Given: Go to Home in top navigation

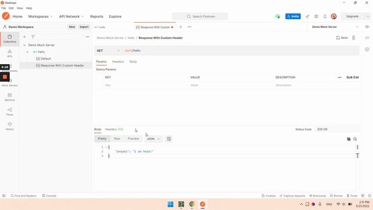Looking at the screenshot, I should [17, 16].
